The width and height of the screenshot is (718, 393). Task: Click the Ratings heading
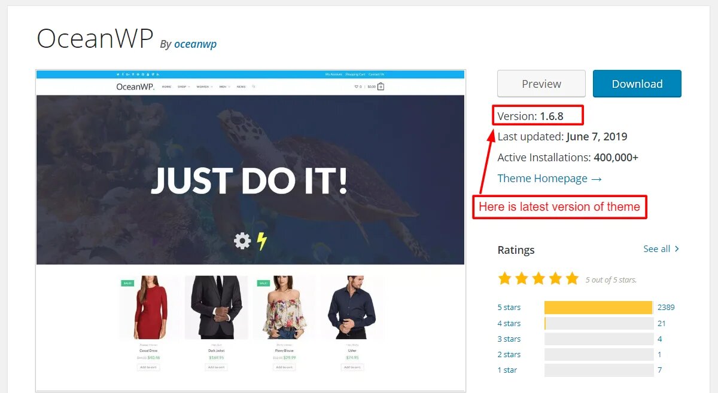(x=516, y=250)
